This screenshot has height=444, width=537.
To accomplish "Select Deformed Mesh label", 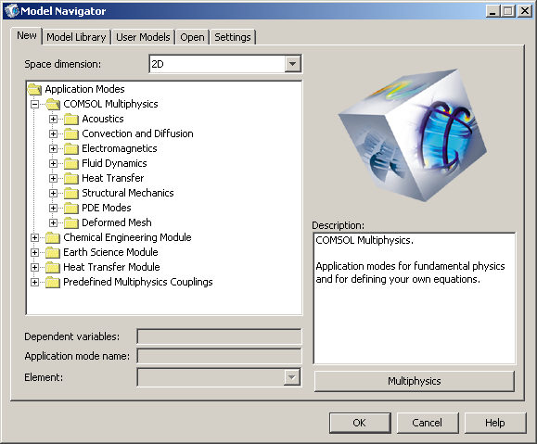I will [117, 222].
